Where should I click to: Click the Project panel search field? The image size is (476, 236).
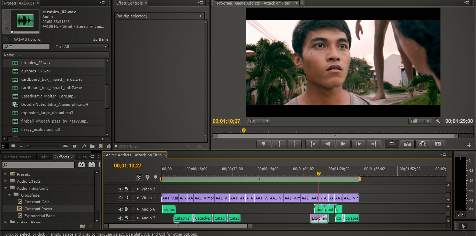coord(26,46)
